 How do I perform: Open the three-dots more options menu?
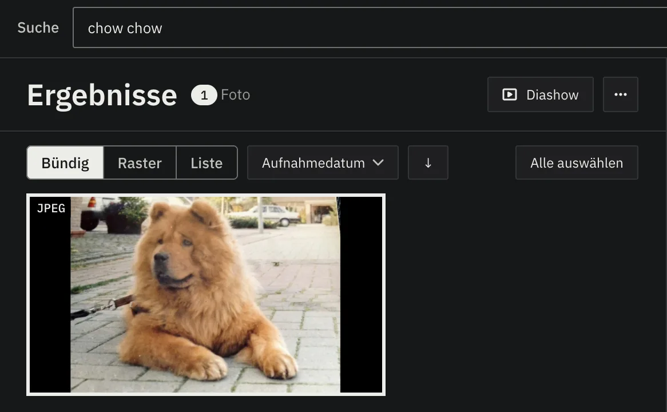620,94
